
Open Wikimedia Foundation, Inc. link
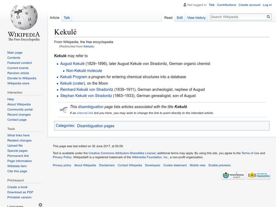[x=150, y=157]
